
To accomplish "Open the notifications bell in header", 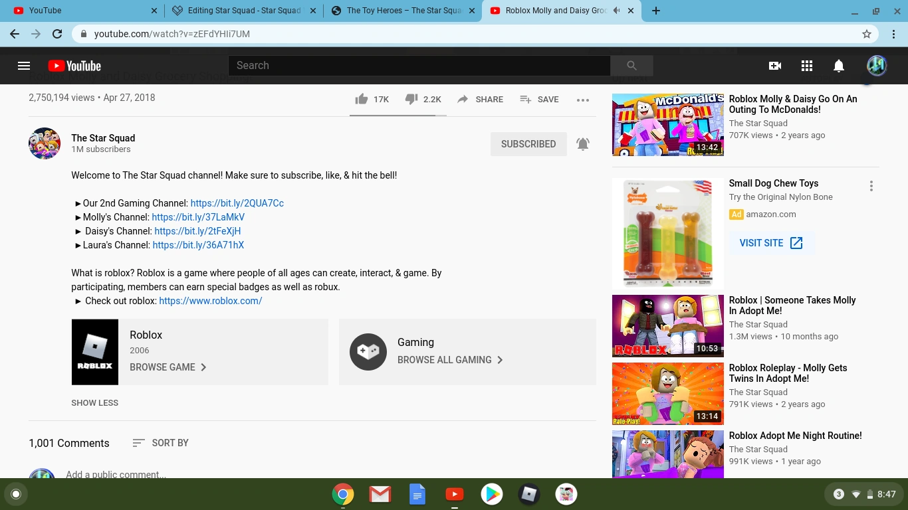I will [x=839, y=66].
